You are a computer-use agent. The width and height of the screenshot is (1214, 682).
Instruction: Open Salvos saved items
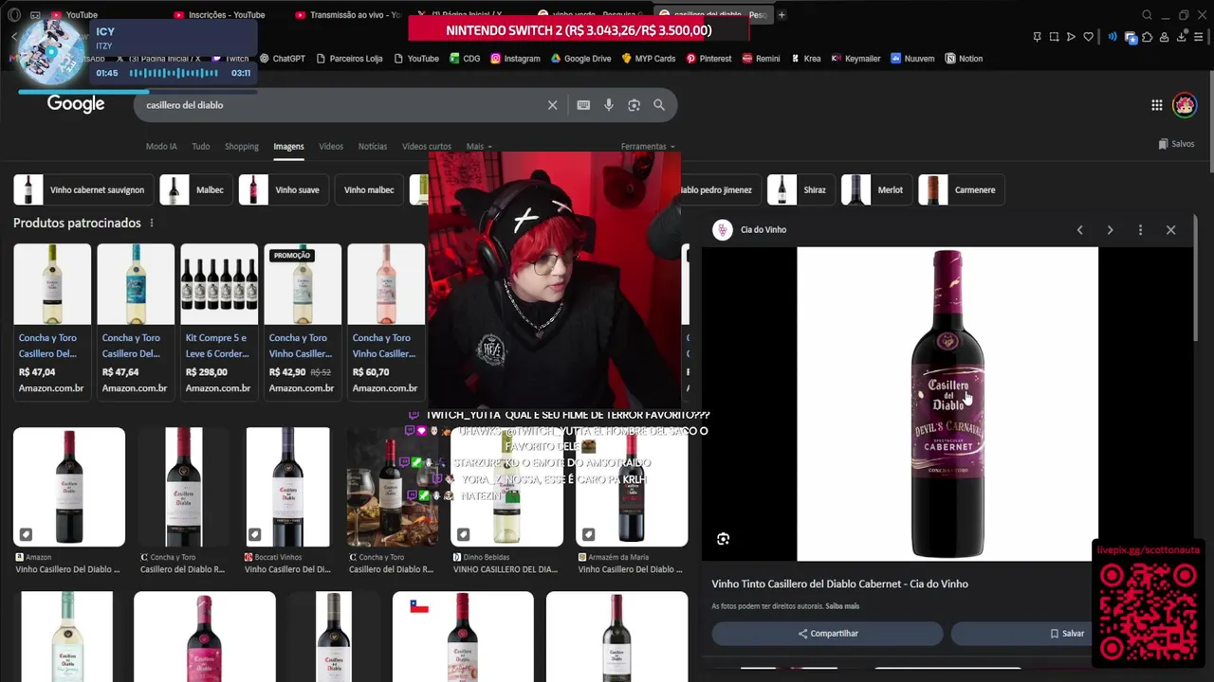(x=1176, y=144)
